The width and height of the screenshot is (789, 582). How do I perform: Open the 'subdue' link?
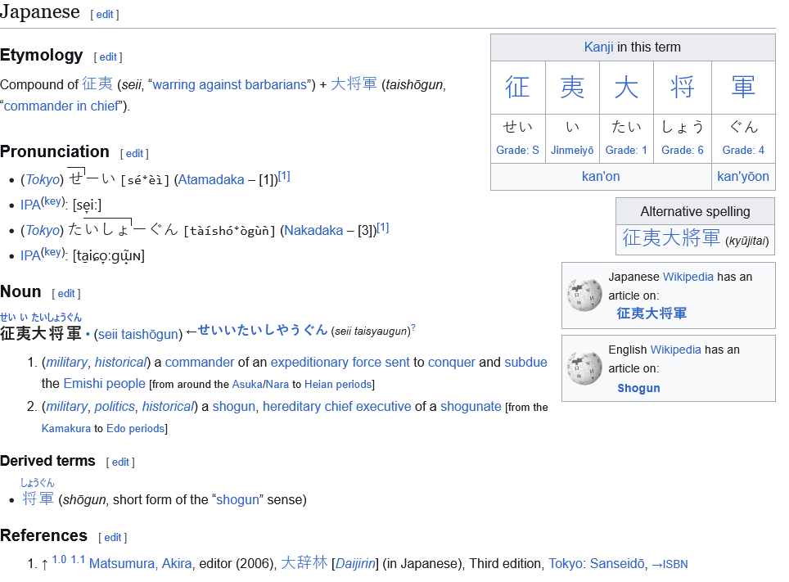coord(525,363)
